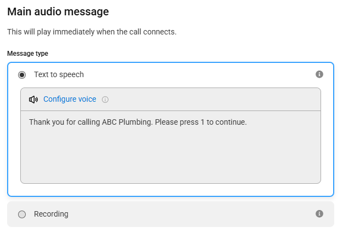Open the Configure voice link
343x233 pixels.
70,99
